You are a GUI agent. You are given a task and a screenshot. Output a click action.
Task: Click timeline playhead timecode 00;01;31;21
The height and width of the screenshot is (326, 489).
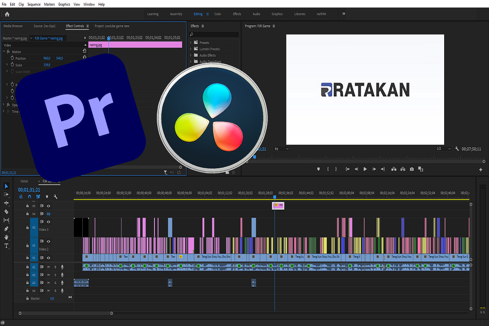tap(29, 189)
